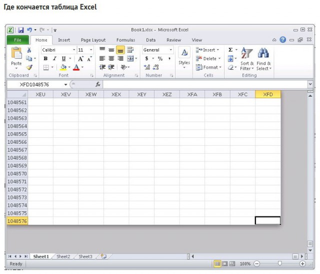Click the Increase Indent icon

111,67
